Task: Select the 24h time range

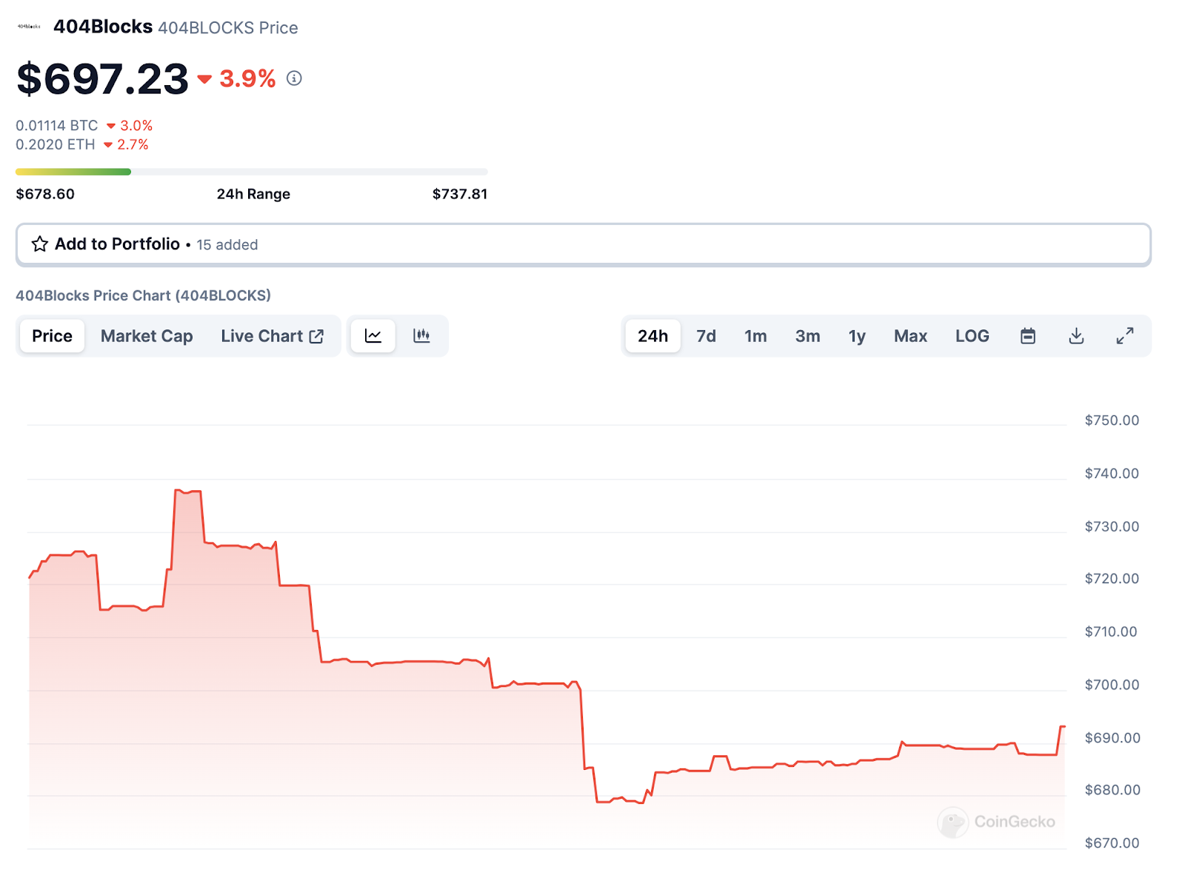Action: (652, 336)
